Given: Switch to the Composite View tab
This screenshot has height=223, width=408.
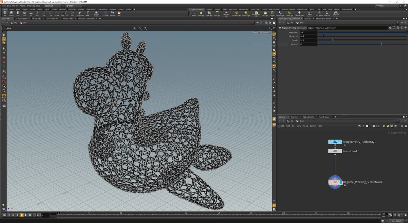Looking at the screenshot, I should [52, 19].
